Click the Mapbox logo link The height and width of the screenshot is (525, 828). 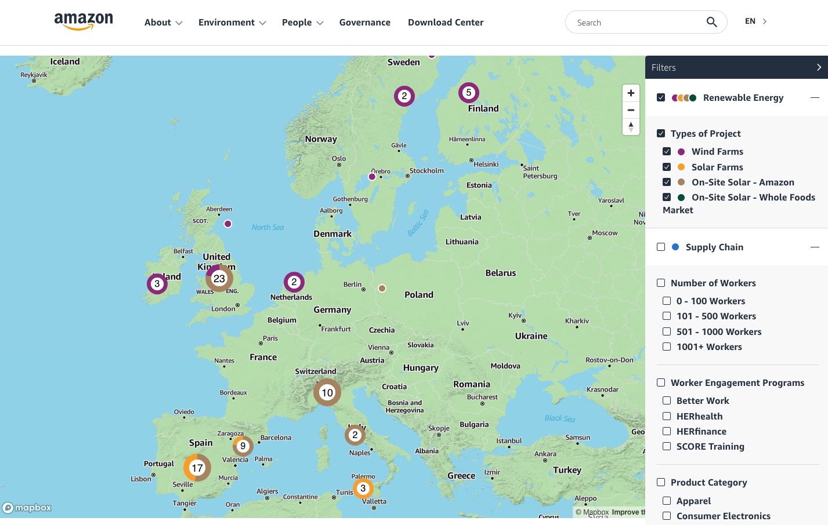tap(27, 508)
